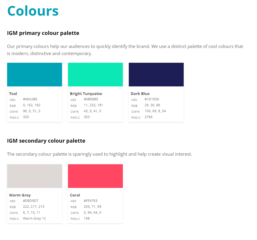Click the Coral hex code #FF4763

coord(91,201)
